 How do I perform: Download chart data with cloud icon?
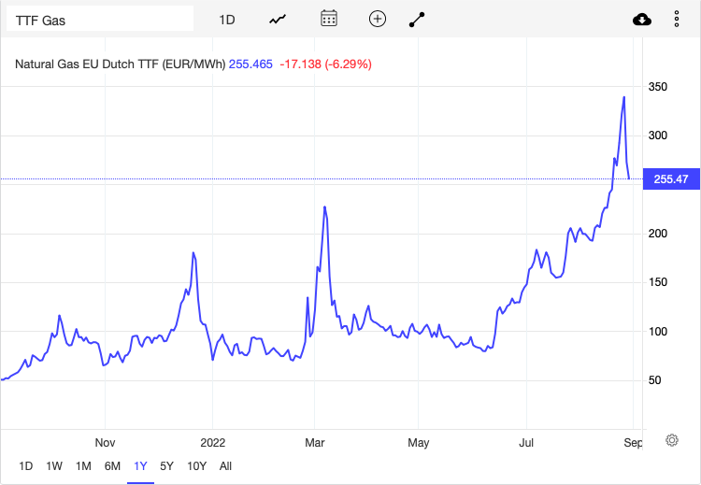pyautogui.click(x=642, y=20)
